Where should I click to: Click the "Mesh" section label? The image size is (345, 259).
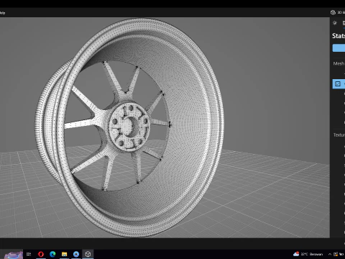point(339,63)
